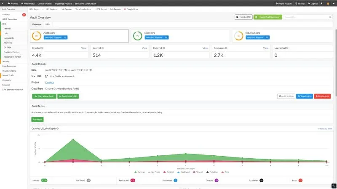Click the Success count green badge
This screenshot has width=337, height=189.
pos(44,181)
